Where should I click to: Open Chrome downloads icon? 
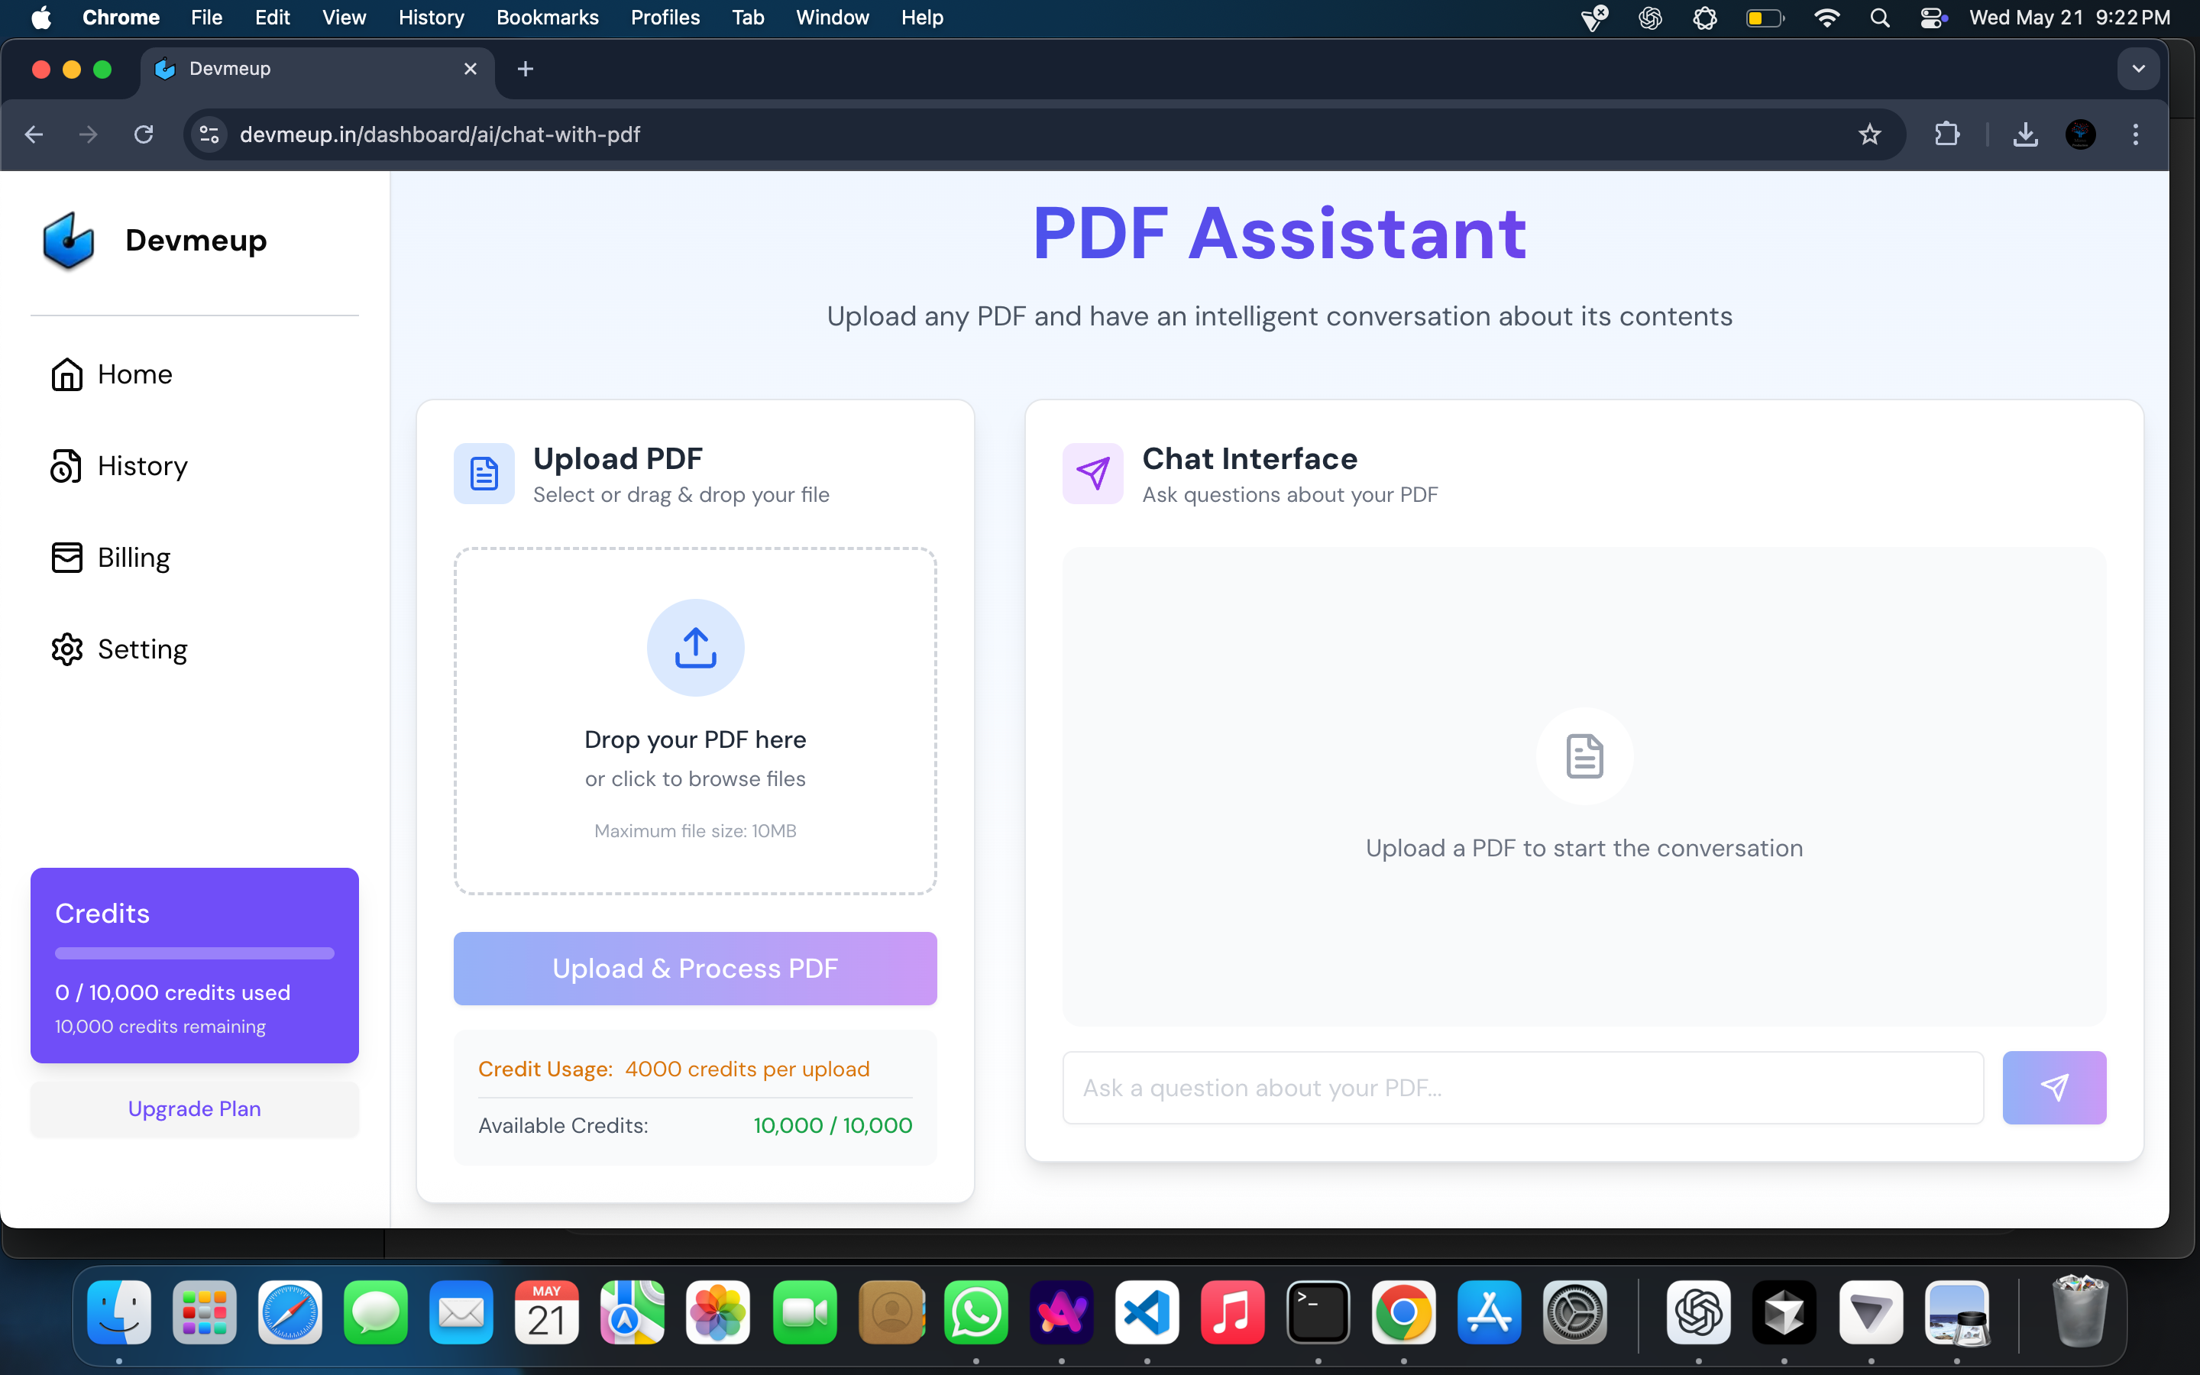[x=2024, y=134]
